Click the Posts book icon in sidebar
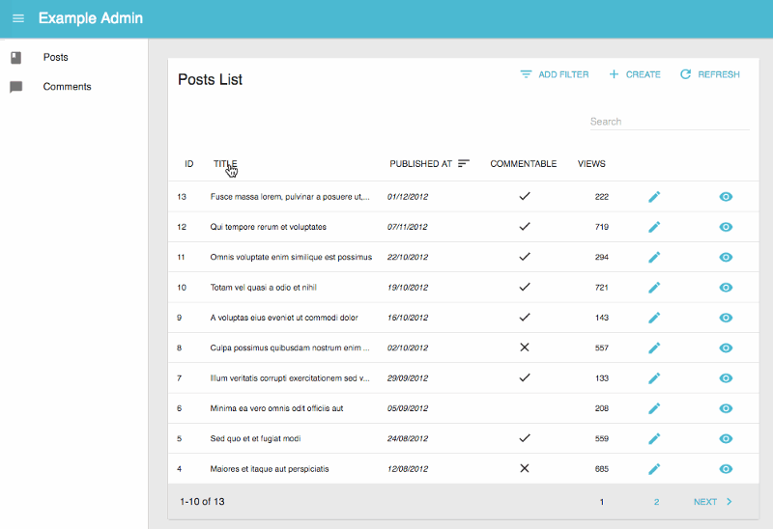The width and height of the screenshot is (773, 529). 15,58
